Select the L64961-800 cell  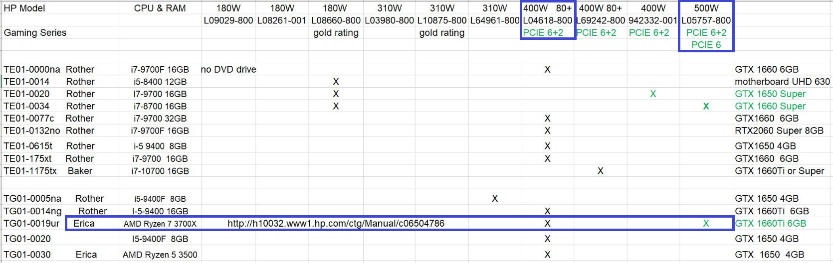click(495, 20)
